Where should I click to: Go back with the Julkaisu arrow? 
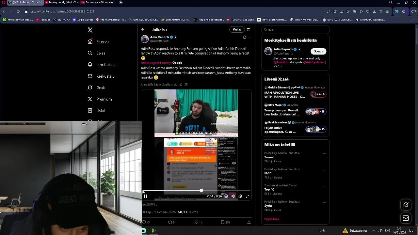[x=143, y=29]
